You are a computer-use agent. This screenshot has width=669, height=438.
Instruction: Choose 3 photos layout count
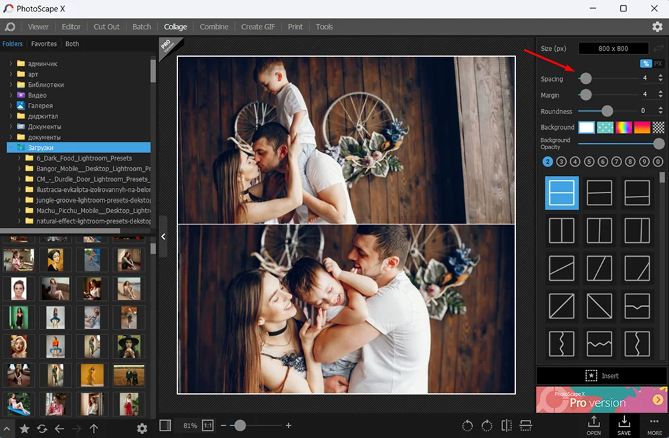point(561,162)
